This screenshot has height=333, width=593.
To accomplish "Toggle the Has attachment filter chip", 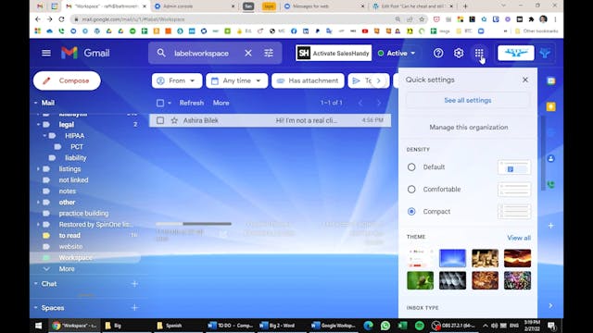I will [x=308, y=80].
